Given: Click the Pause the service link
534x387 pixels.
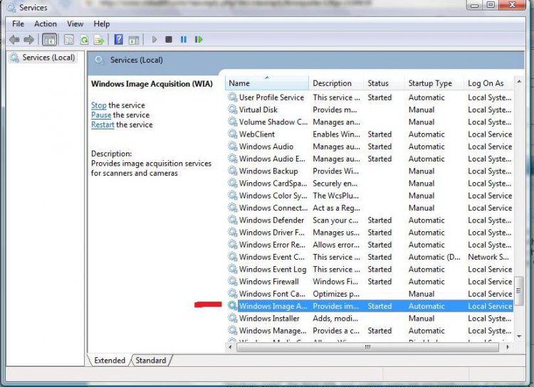Looking at the screenshot, I should coord(101,115).
